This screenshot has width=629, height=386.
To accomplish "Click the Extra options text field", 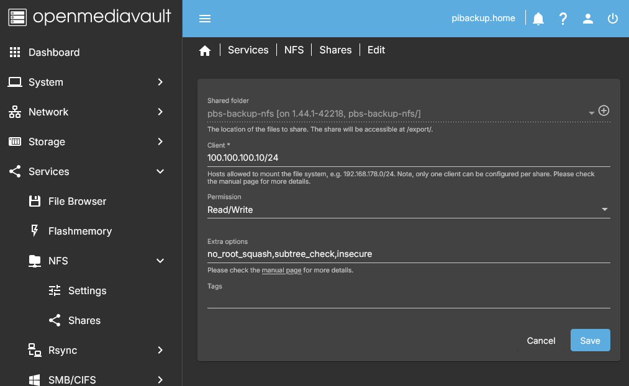I will (408, 254).
